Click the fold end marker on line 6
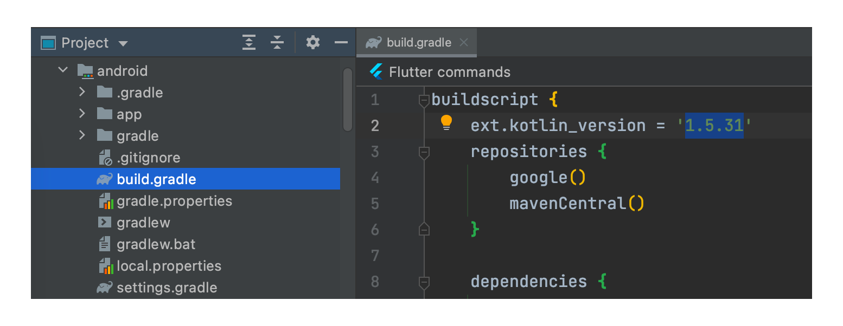The height and width of the screenshot is (326, 843). (424, 229)
